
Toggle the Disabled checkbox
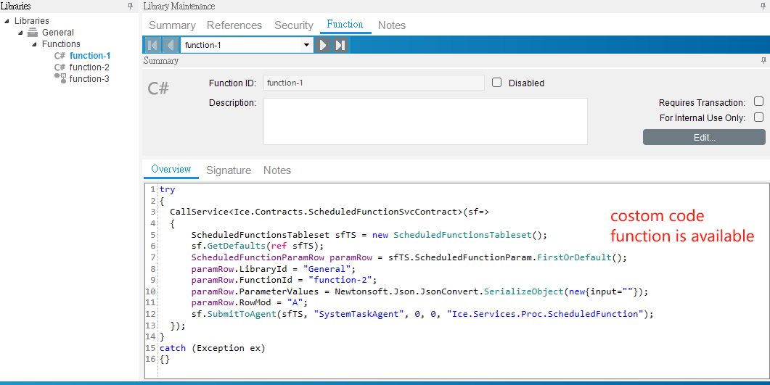[x=497, y=83]
